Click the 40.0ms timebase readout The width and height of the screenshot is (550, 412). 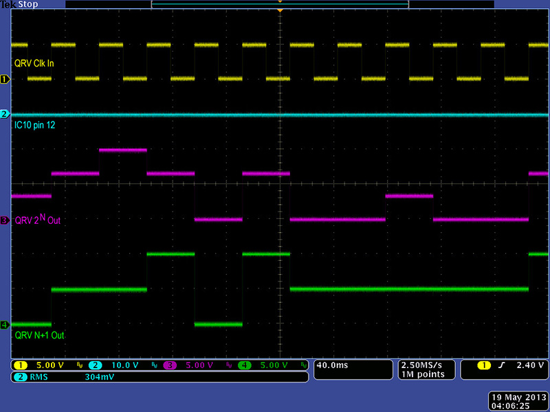[x=333, y=365]
